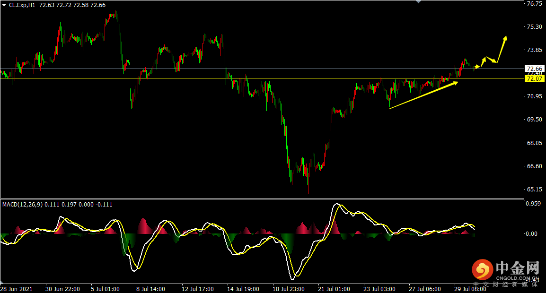Click the 72.66 current price label
This screenshot has height=293, width=546.
[x=534, y=69]
